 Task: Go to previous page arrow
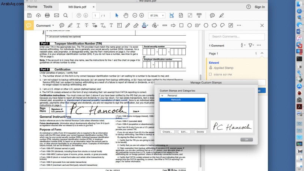[79, 15]
